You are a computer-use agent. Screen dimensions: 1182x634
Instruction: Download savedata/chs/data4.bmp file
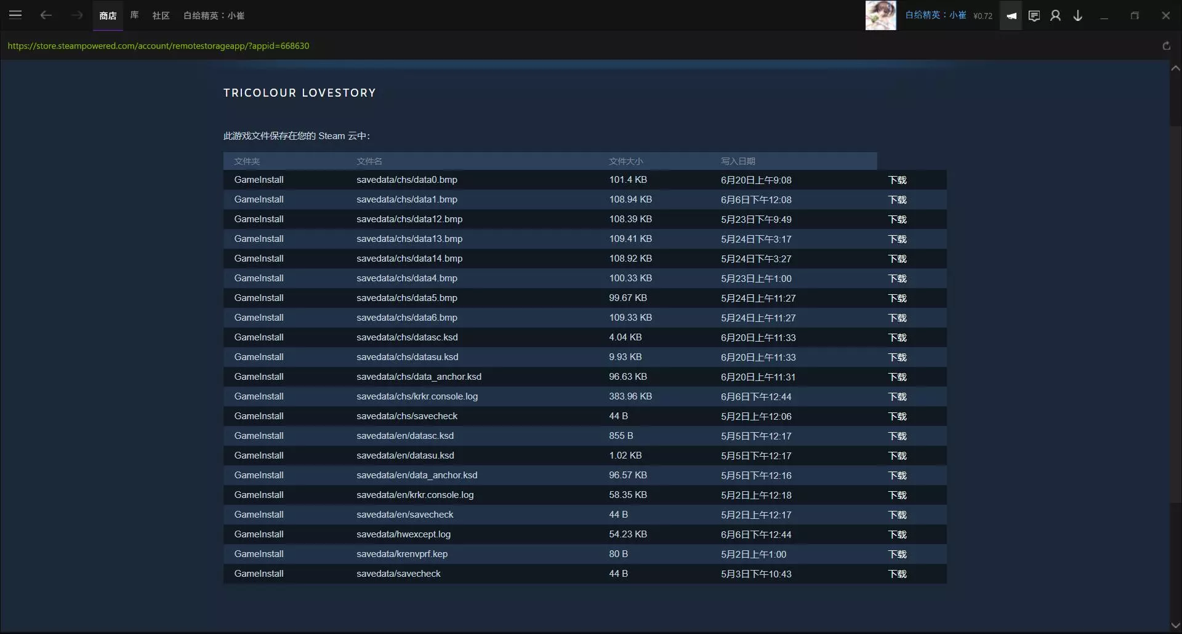click(898, 278)
